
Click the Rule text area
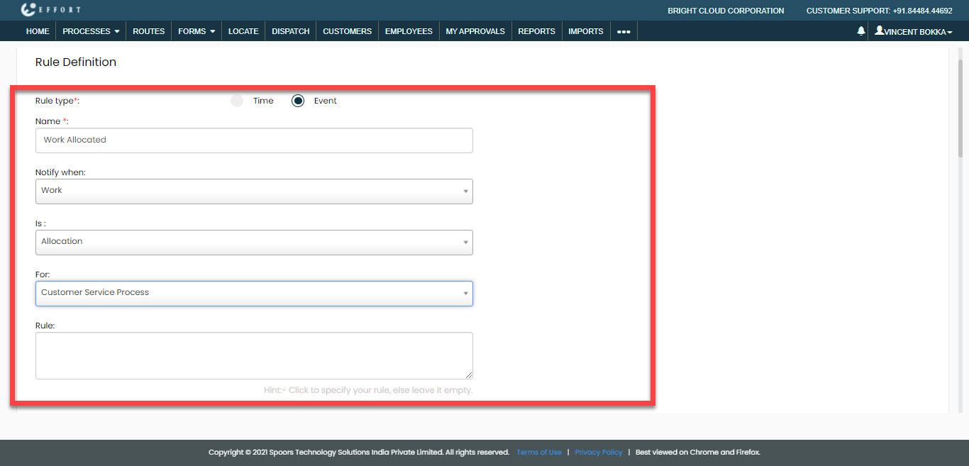(254, 355)
